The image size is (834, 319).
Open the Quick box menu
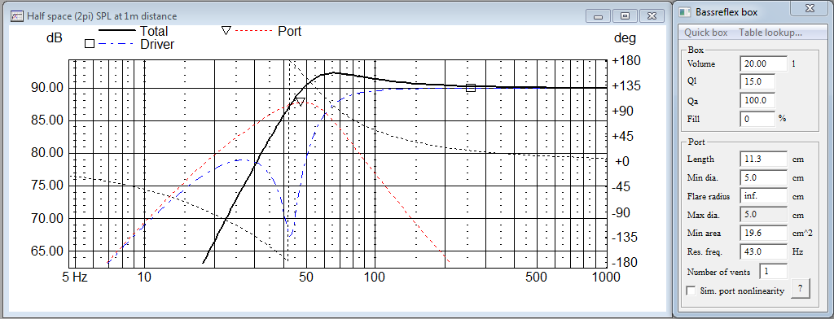click(705, 33)
